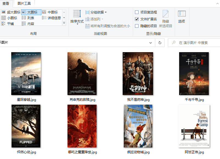Click 添加列 add columns dropdown

click(94, 19)
